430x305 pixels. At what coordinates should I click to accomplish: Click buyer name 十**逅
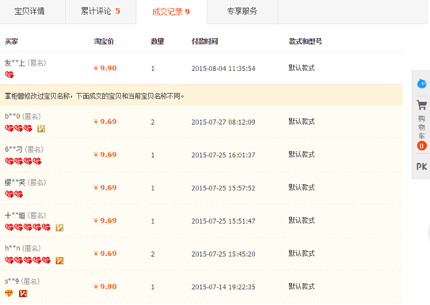point(15,216)
